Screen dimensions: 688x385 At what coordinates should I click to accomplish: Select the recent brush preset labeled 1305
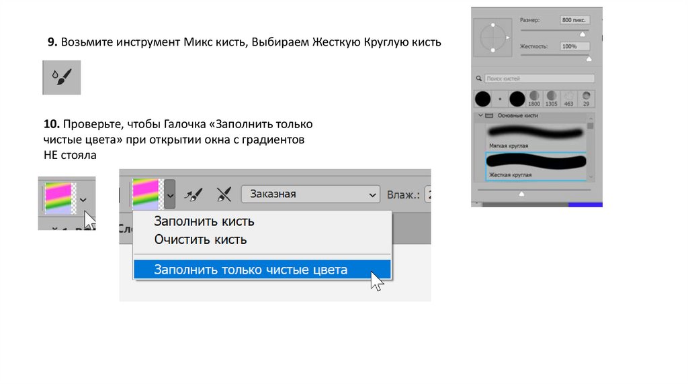point(551,99)
